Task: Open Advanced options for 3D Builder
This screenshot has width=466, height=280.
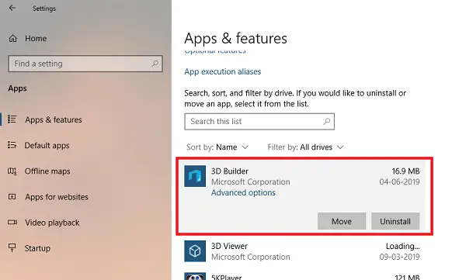Action: 243,192
